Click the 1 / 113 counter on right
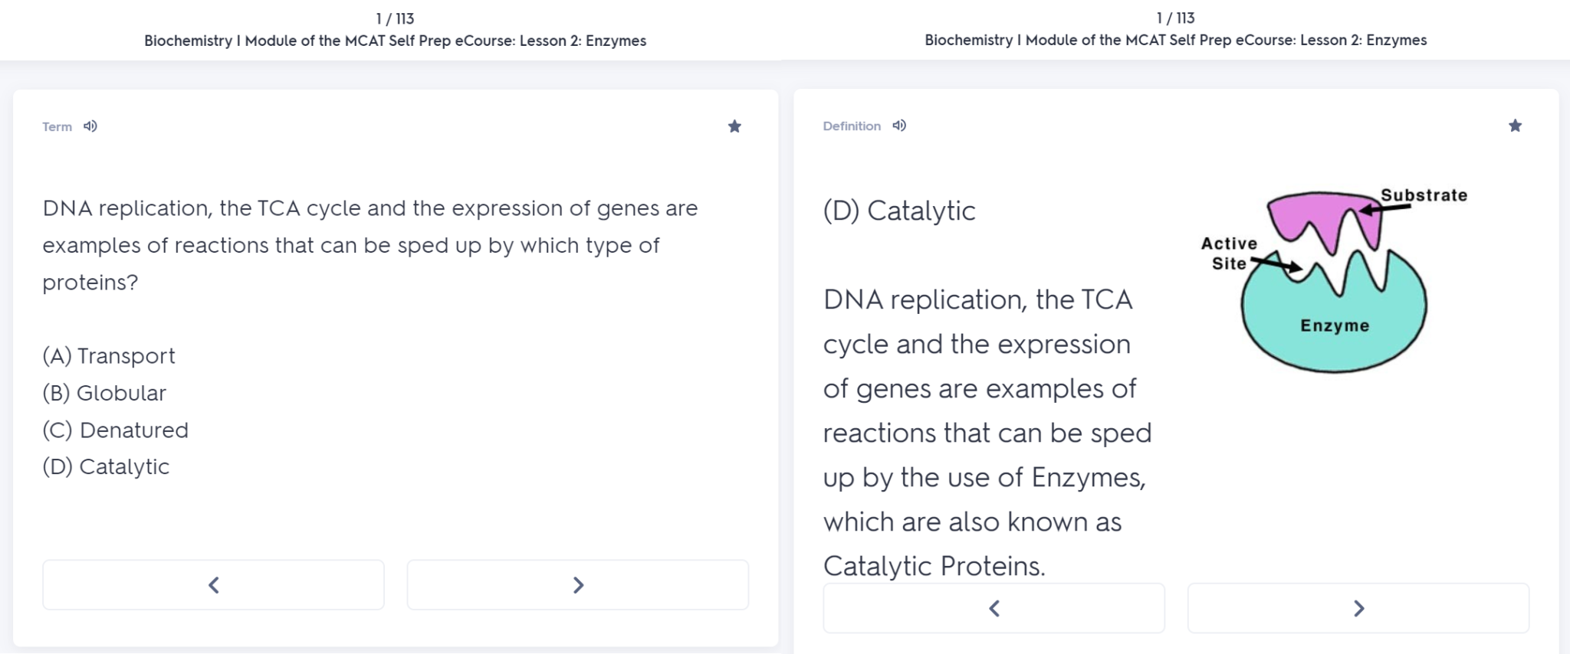1570x654 pixels. (1175, 18)
